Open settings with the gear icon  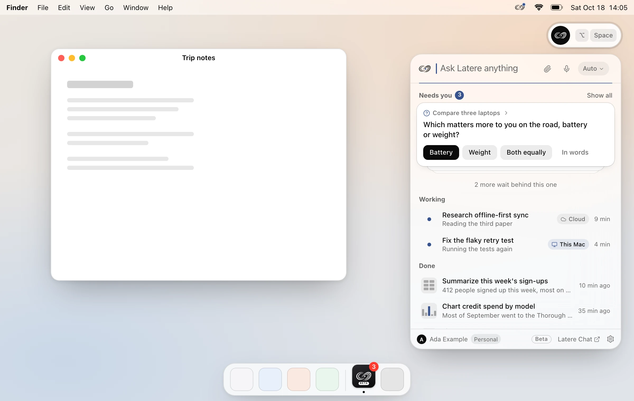coord(610,339)
